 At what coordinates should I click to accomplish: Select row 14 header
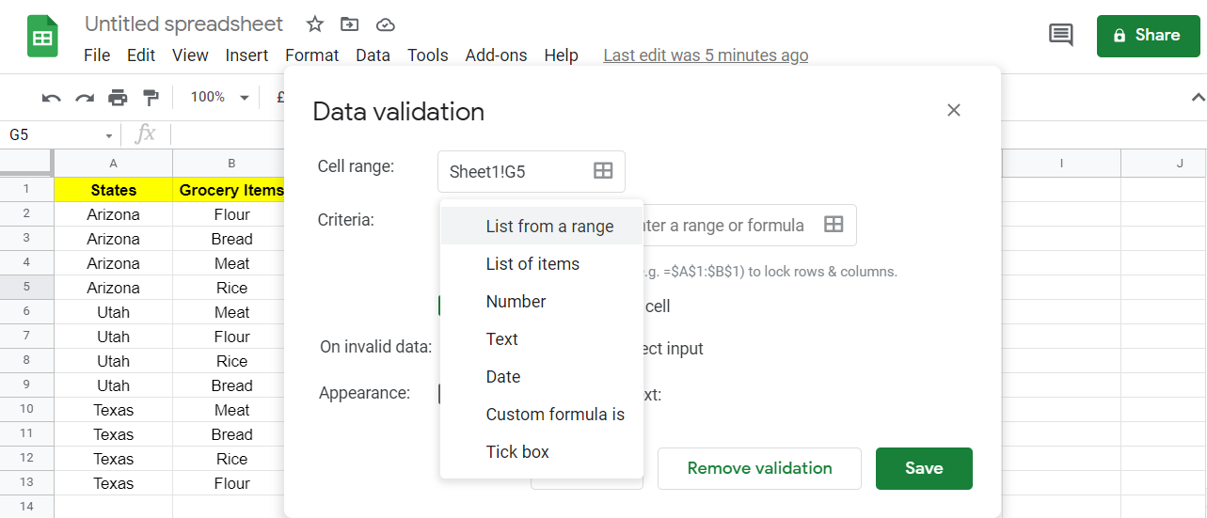(x=26, y=508)
